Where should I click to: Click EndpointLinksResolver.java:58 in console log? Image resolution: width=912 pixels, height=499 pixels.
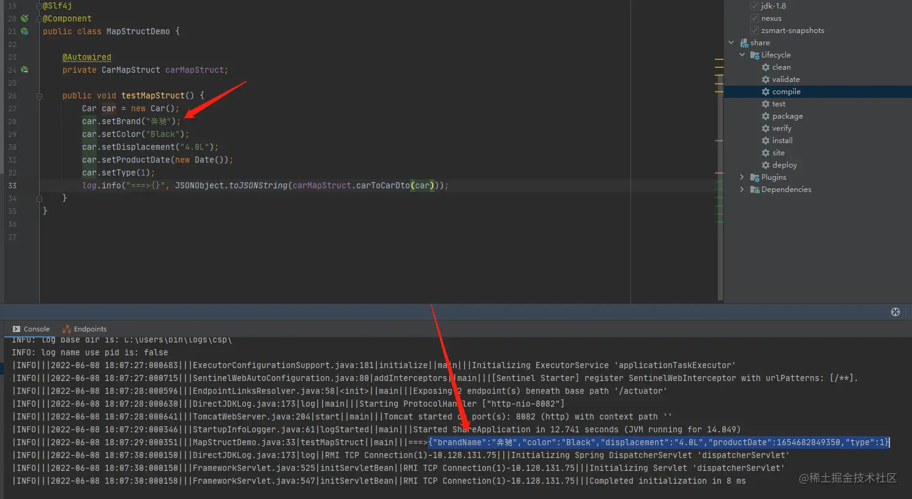[264, 391]
